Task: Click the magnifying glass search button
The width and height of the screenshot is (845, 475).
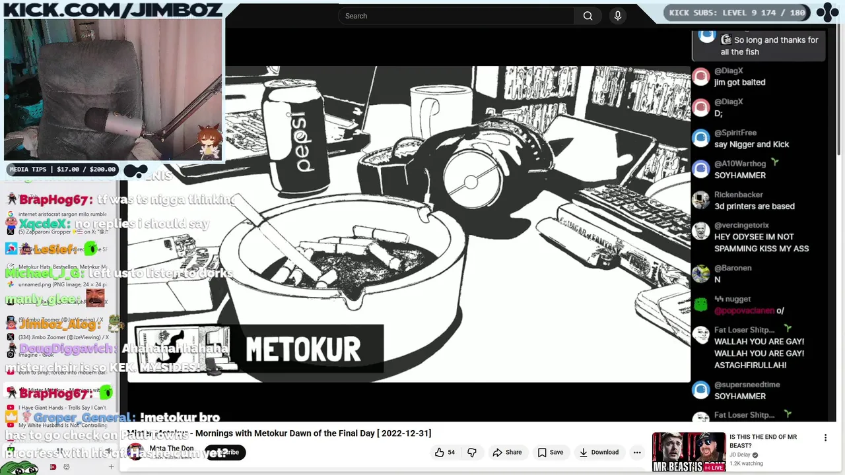Action: (588, 16)
